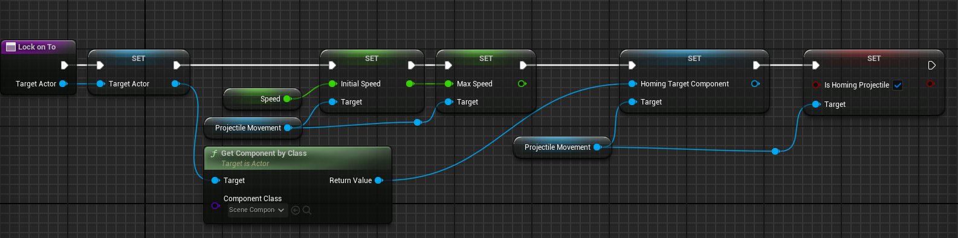Click exec output pin of SET Is Homing Projectile

point(932,65)
